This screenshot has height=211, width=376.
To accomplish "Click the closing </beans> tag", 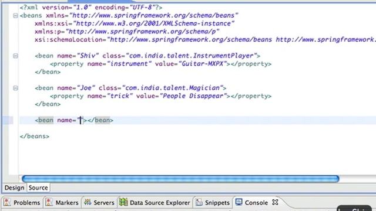I will coord(35,137).
